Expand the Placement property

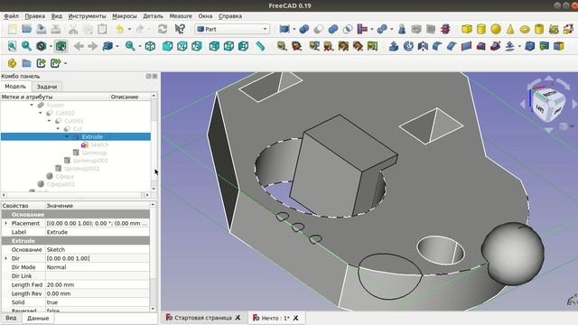[x=5, y=223]
